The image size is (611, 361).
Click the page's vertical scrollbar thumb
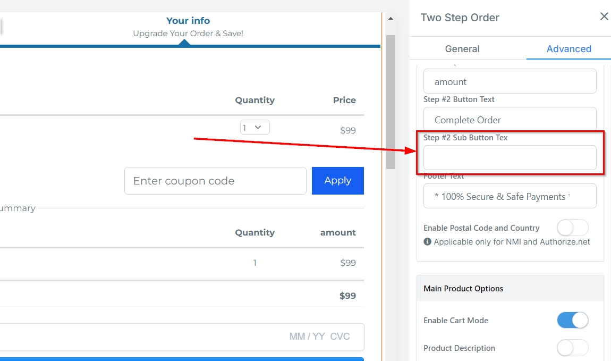[x=391, y=101]
